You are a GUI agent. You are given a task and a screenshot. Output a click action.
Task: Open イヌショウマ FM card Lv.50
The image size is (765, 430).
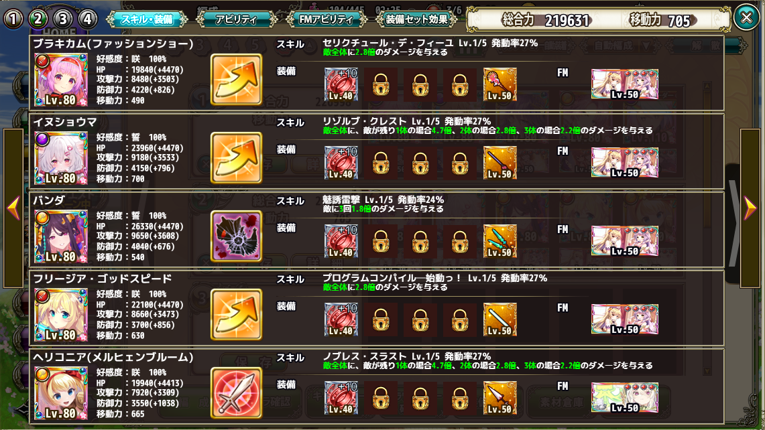(x=625, y=163)
